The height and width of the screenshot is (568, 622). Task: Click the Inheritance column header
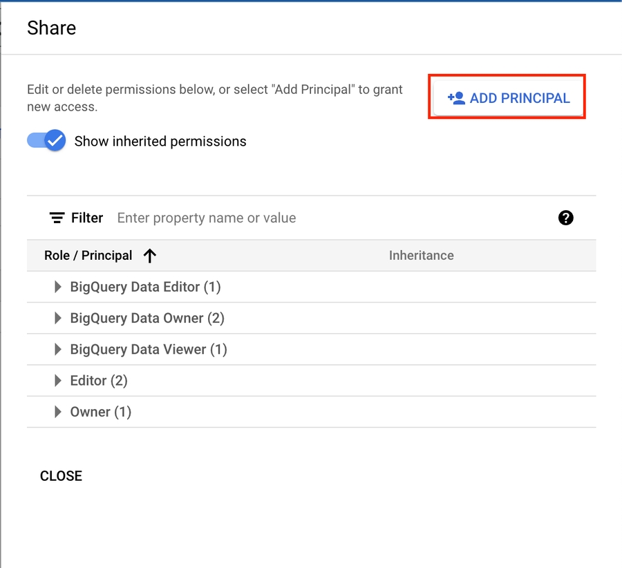[x=421, y=256]
